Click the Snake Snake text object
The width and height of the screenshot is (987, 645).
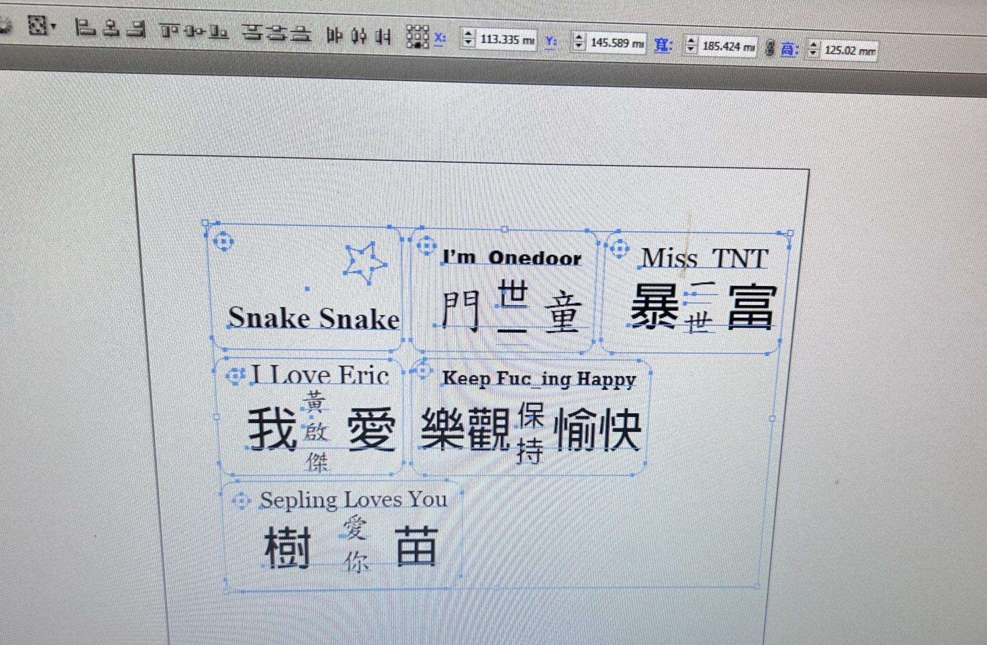(x=314, y=318)
